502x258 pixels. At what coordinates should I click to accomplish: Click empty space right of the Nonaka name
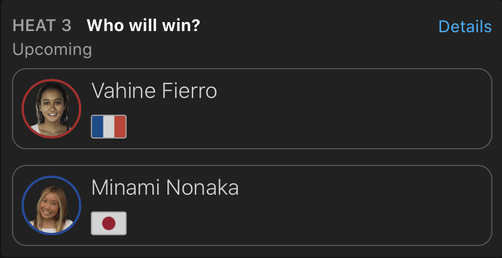point(359,188)
